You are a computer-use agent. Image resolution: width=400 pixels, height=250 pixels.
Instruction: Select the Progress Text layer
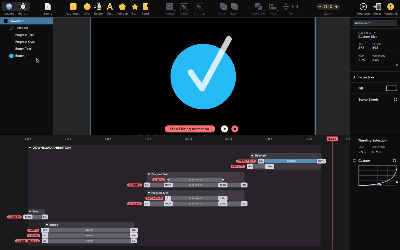point(24,35)
